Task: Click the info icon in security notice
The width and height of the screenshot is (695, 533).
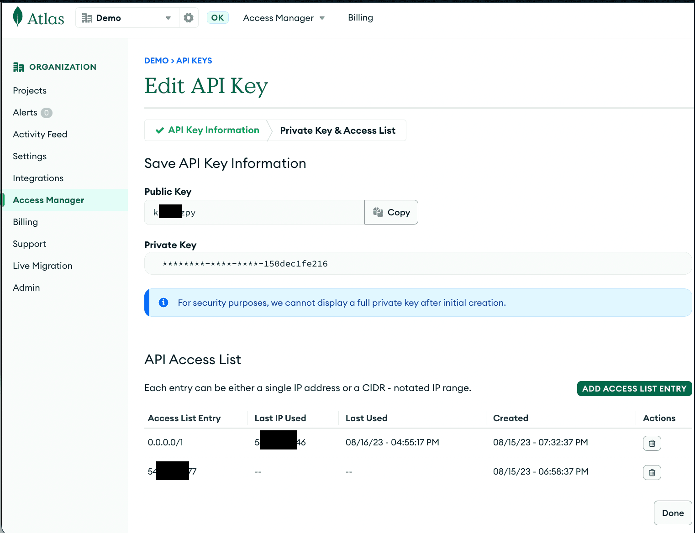Action: point(163,303)
